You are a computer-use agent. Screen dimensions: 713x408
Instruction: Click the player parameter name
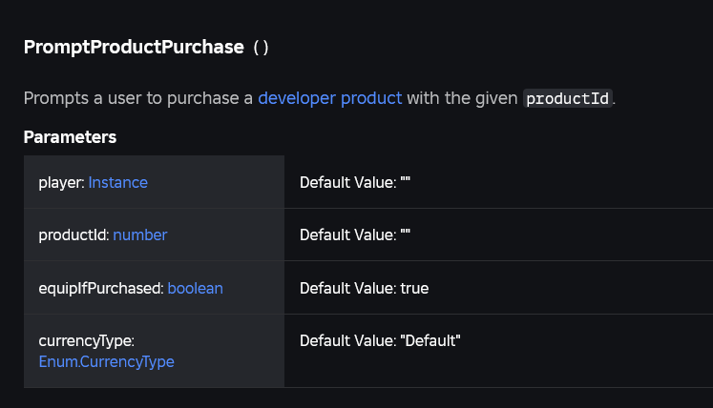click(x=61, y=182)
